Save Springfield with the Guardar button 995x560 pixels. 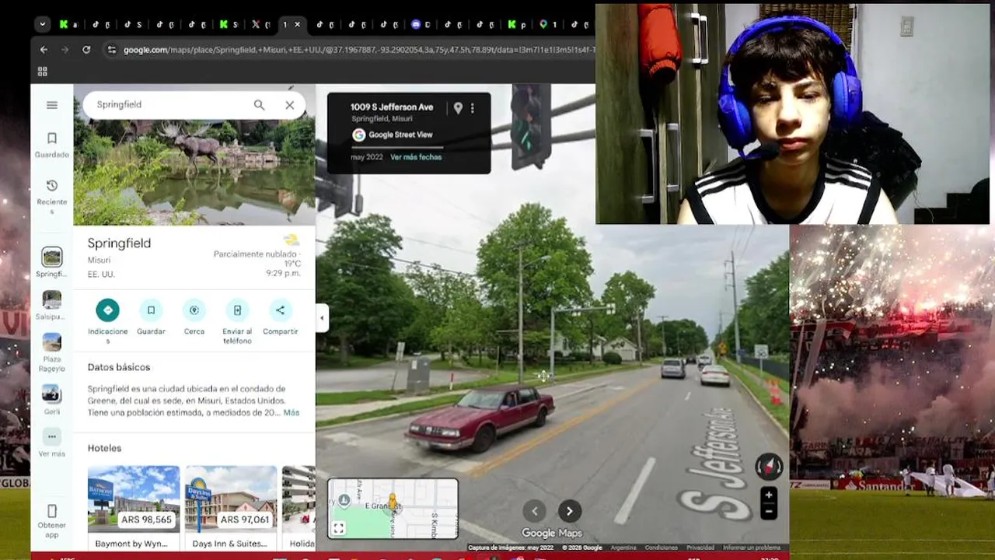pyautogui.click(x=151, y=317)
